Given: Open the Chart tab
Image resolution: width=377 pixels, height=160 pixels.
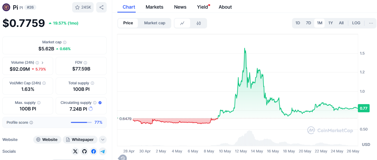Looking at the screenshot, I should 129,7.
